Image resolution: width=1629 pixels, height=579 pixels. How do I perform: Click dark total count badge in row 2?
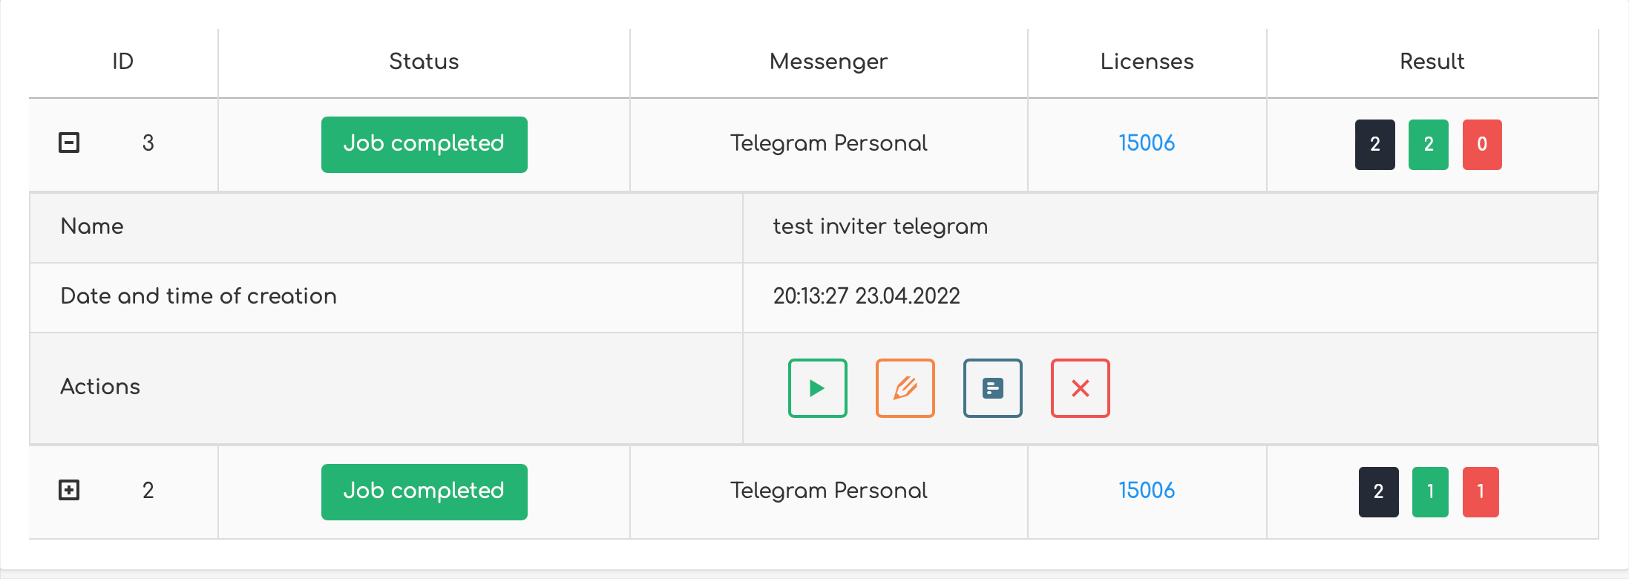[x=1378, y=491]
